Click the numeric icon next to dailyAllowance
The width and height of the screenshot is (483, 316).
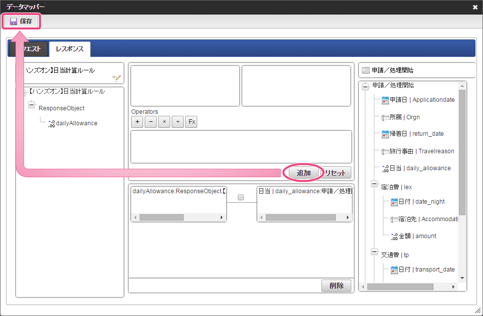(x=52, y=123)
